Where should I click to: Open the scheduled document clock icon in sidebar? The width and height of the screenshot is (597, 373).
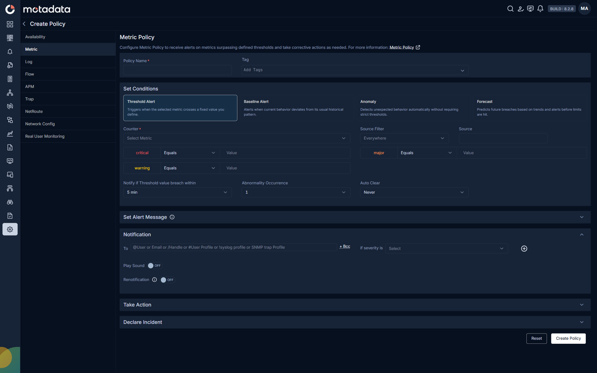pyautogui.click(x=10, y=65)
